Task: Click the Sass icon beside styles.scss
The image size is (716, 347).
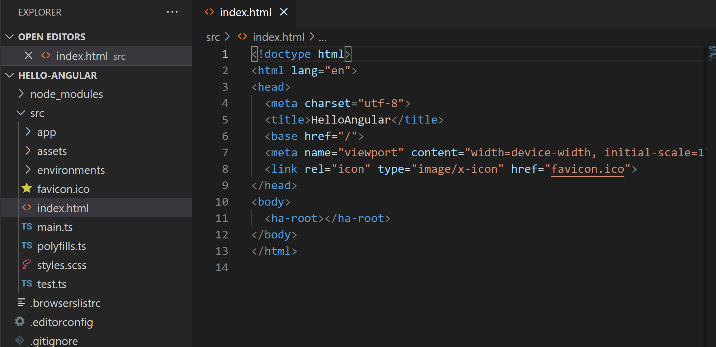Action: (x=27, y=265)
